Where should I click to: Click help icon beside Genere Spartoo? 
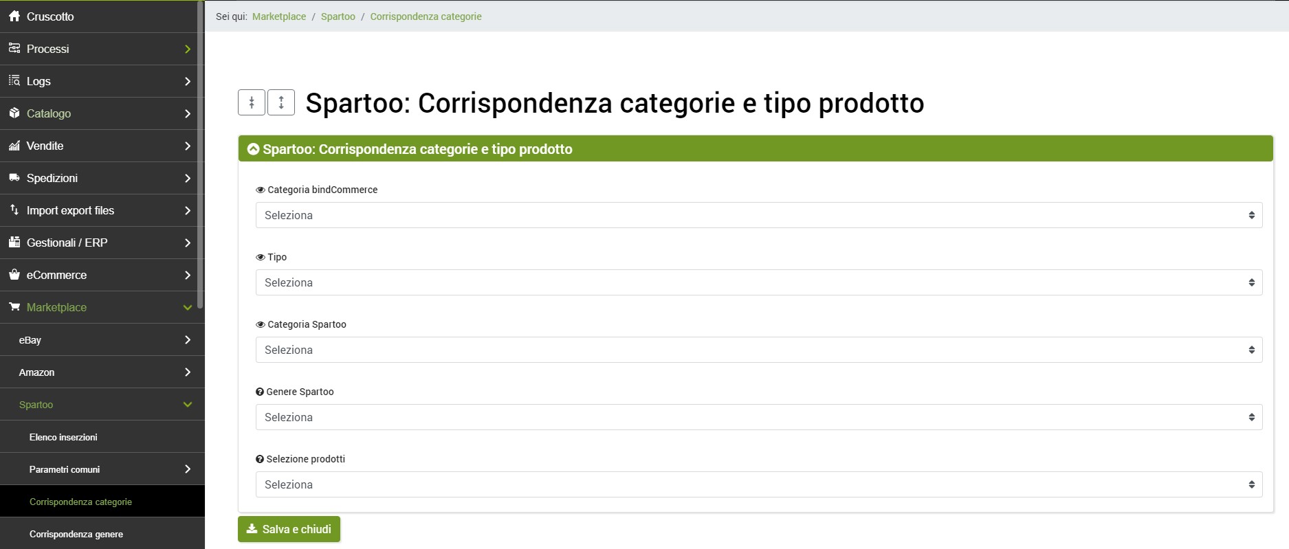point(260,392)
